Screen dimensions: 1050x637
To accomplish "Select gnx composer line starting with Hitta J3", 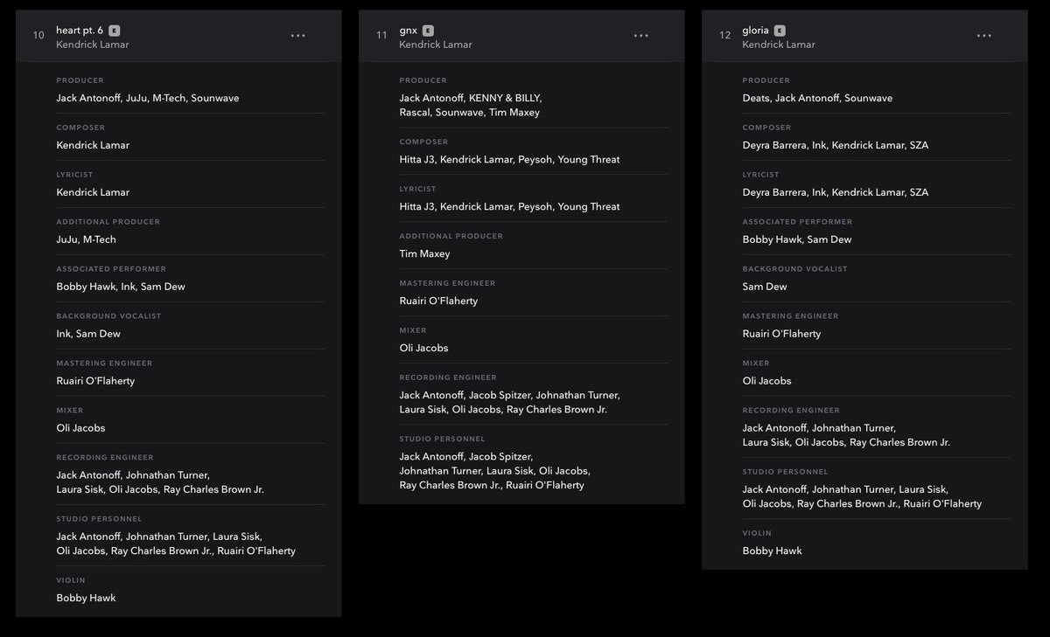I will (509, 159).
